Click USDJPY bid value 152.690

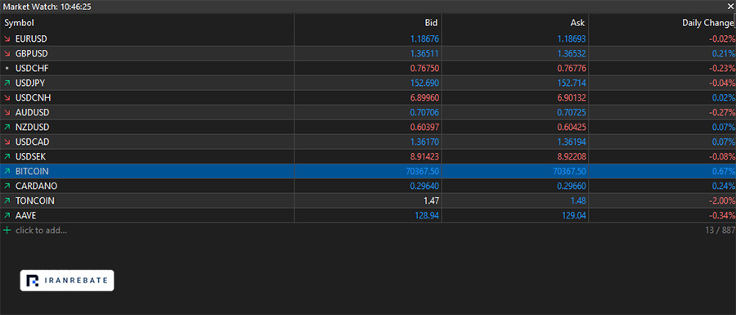click(424, 83)
